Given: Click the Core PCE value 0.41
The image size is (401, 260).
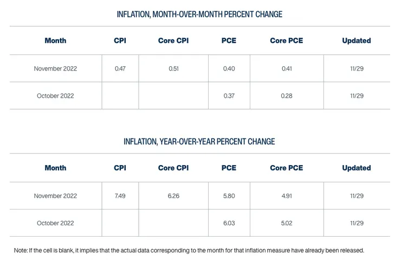Looking at the screenshot, I should tap(286, 69).
